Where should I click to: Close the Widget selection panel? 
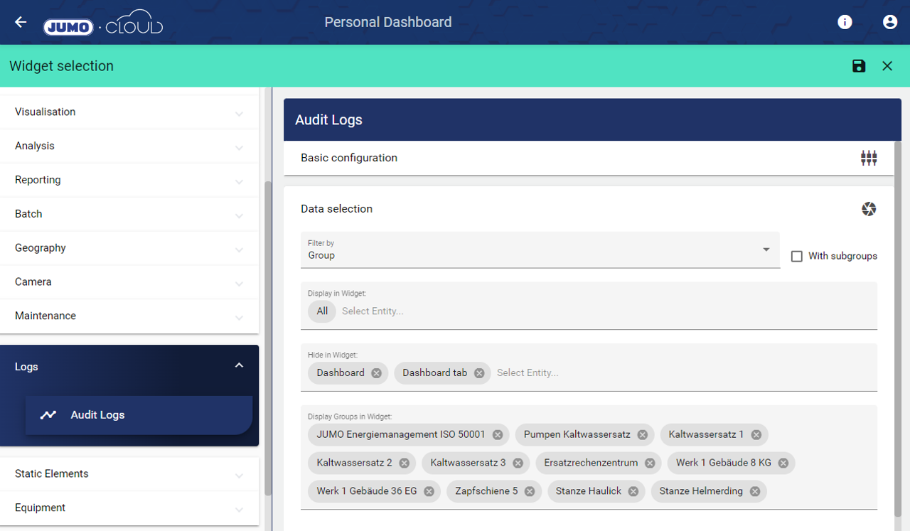point(887,66)
